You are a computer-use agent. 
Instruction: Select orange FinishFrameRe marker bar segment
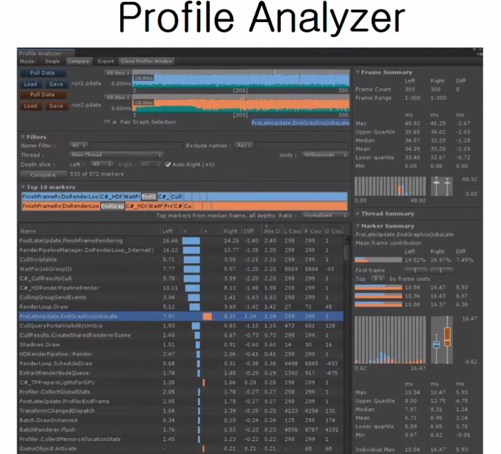(x=41, y=207)
